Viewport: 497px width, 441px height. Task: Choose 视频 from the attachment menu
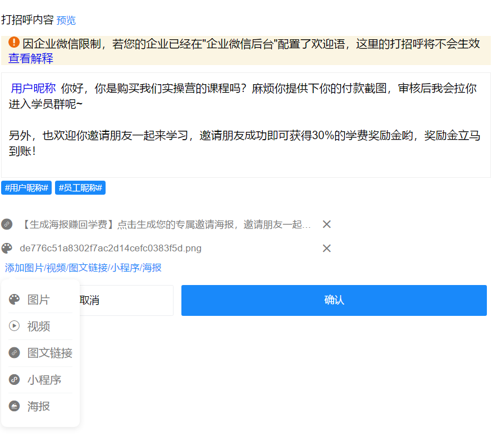tap(40, 326)
